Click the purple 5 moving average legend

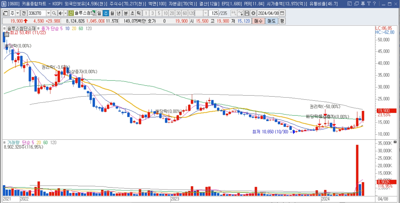coord(61,28)
